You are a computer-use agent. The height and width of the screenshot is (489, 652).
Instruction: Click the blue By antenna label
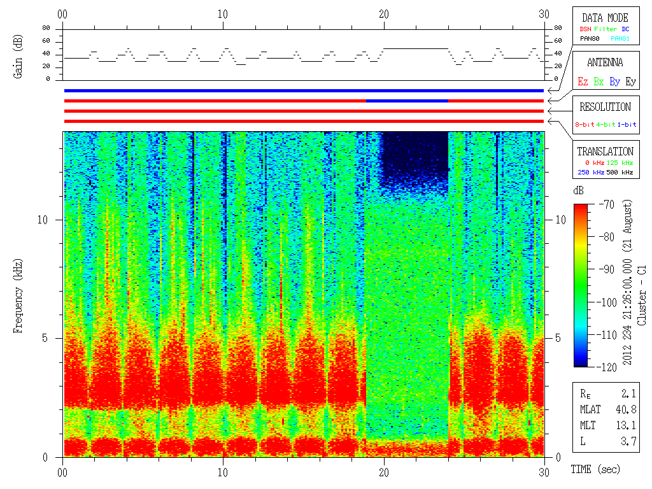click(614, 81)
